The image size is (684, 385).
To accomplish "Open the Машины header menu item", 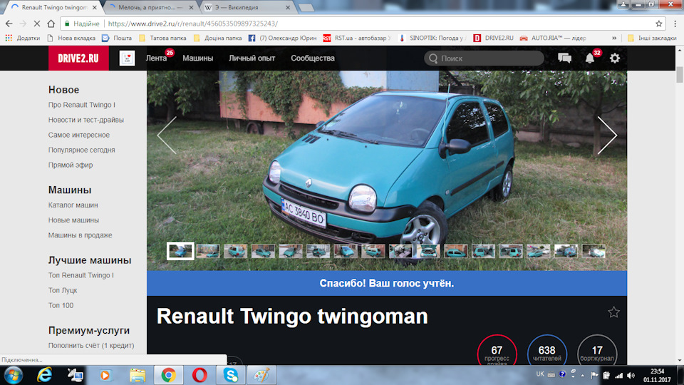I will [197, 58].
